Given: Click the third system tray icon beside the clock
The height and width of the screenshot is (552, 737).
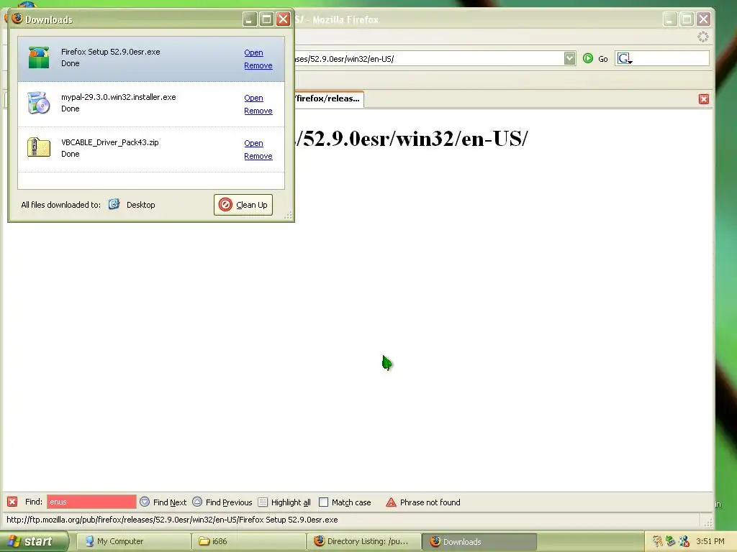Looking at the screenshot, I should pos(684,541).
